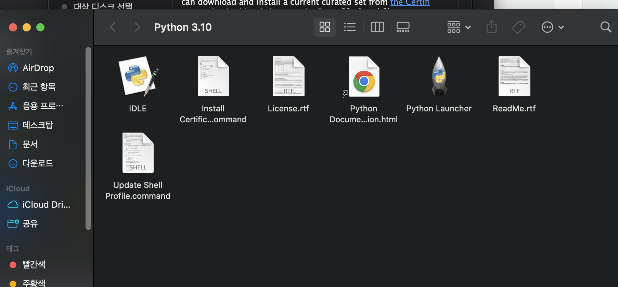618x287 pixels.
Task: Minimize the Finder window with yellow button
Action: (x=27, y=27)
